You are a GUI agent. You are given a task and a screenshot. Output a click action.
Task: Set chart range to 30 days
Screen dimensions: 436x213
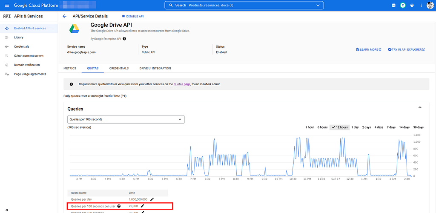pos(418,127)
